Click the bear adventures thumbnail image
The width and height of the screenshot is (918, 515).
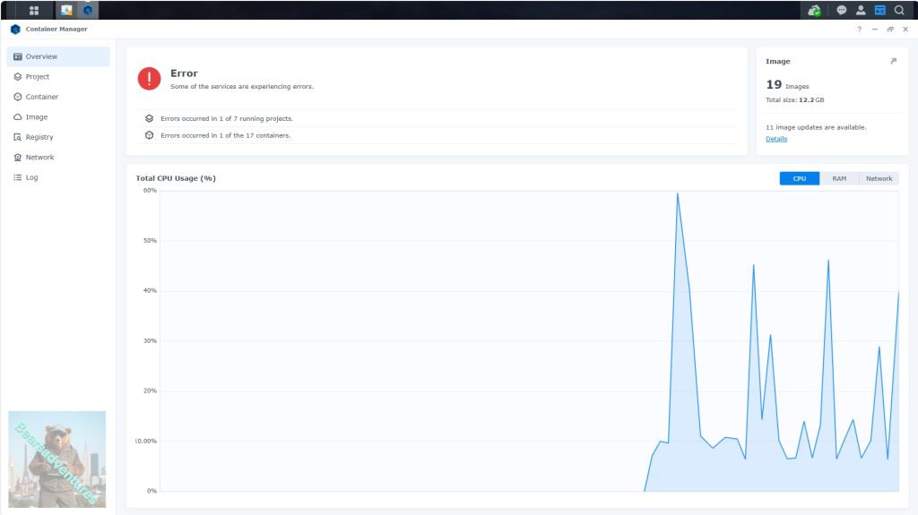point(57,459)
